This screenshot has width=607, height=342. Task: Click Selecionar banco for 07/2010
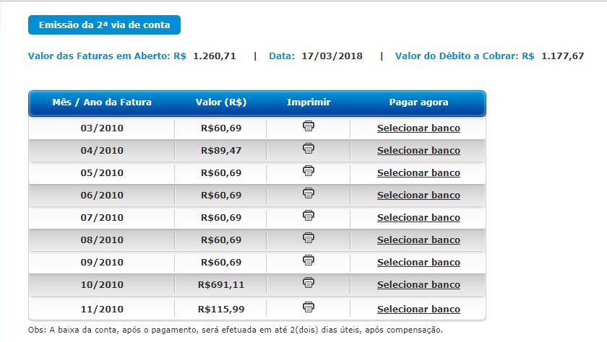pyautogui.click(x=418, y=218)
